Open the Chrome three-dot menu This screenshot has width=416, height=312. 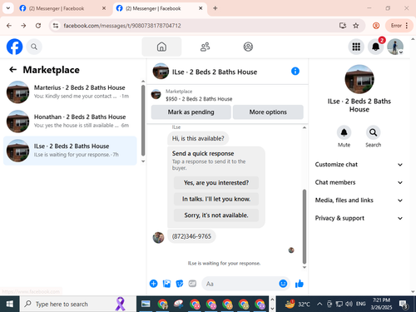pyautogui.click(x=407, y=26)
